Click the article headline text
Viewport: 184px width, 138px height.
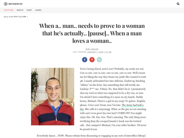[92, 33]
